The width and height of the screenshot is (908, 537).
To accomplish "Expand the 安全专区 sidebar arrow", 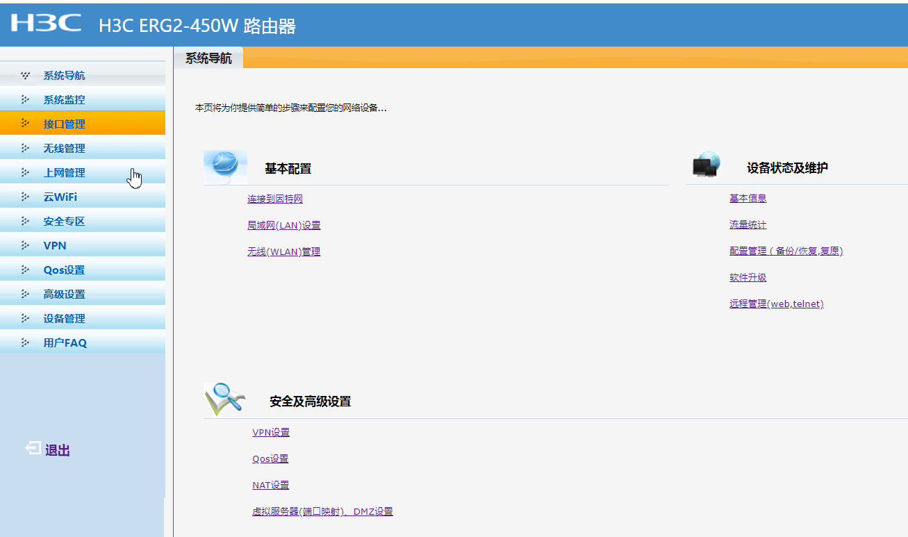I will pyautogui.click(x=26, y=221).
